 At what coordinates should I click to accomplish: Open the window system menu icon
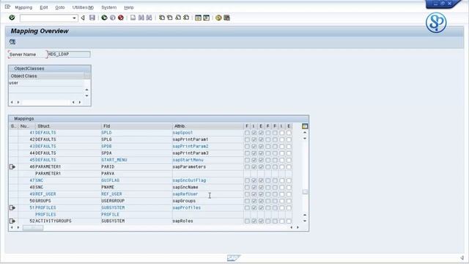[x=7, y=7]
